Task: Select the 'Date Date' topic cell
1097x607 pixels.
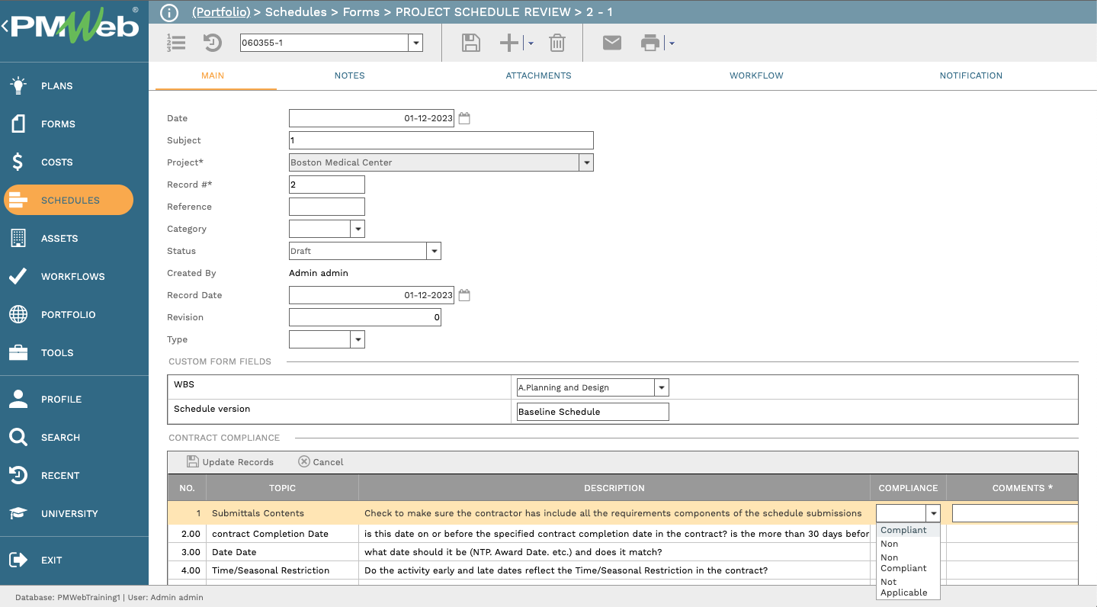Action: 282,552
